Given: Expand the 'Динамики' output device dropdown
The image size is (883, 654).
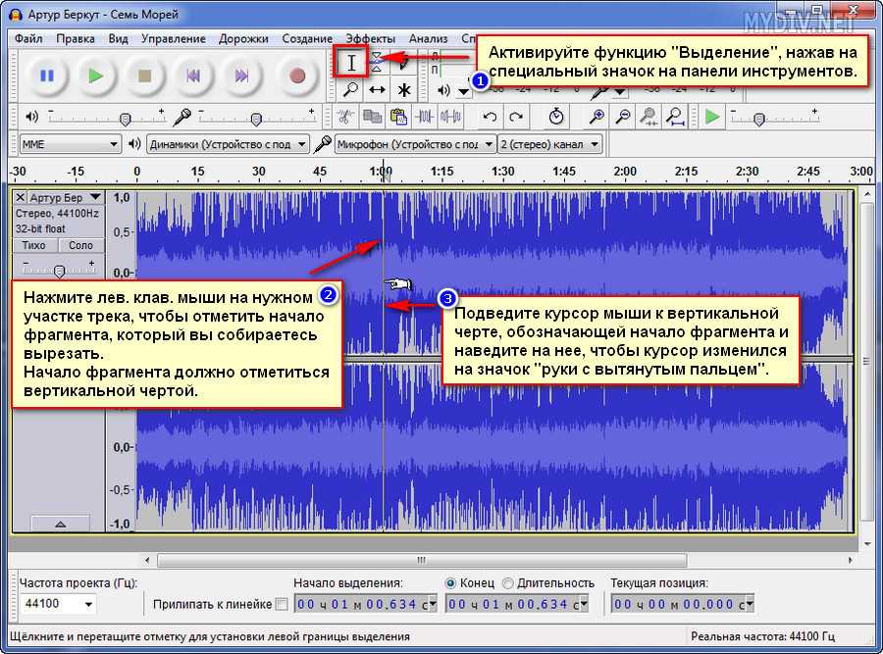Looking at the screenshot, I should (x=228, y=144).
